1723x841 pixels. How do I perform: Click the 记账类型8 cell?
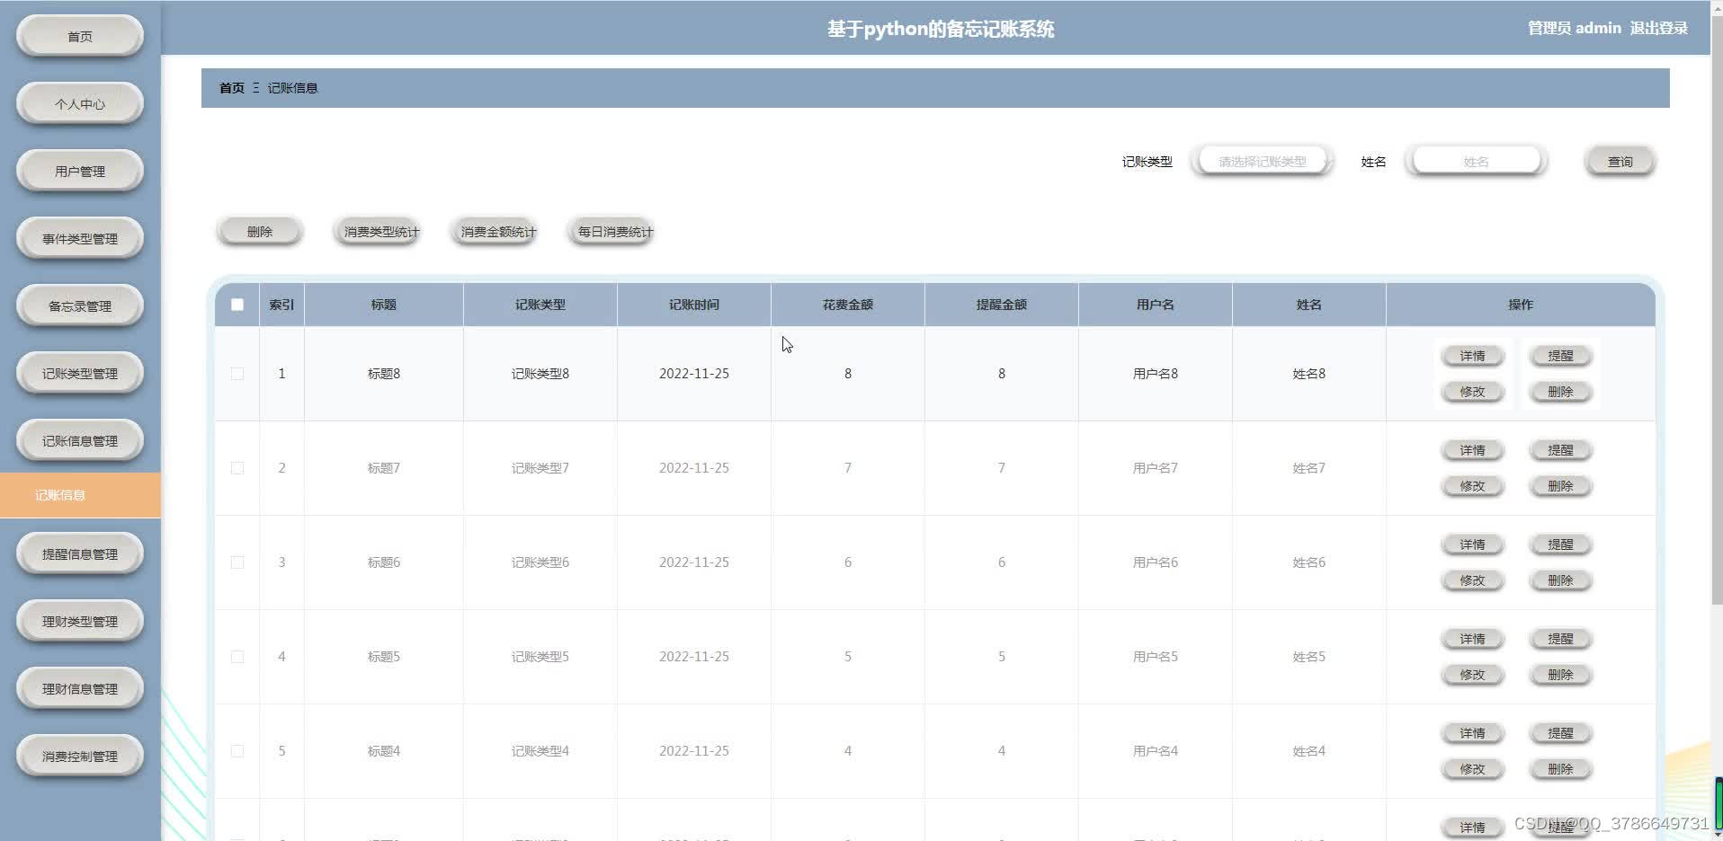(540, 374)
